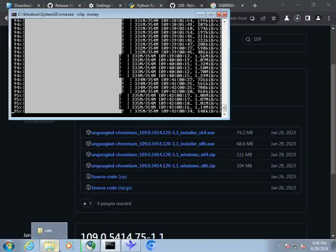Click the Jan 26, 2023 date for tar.gz

coord(283,188)
